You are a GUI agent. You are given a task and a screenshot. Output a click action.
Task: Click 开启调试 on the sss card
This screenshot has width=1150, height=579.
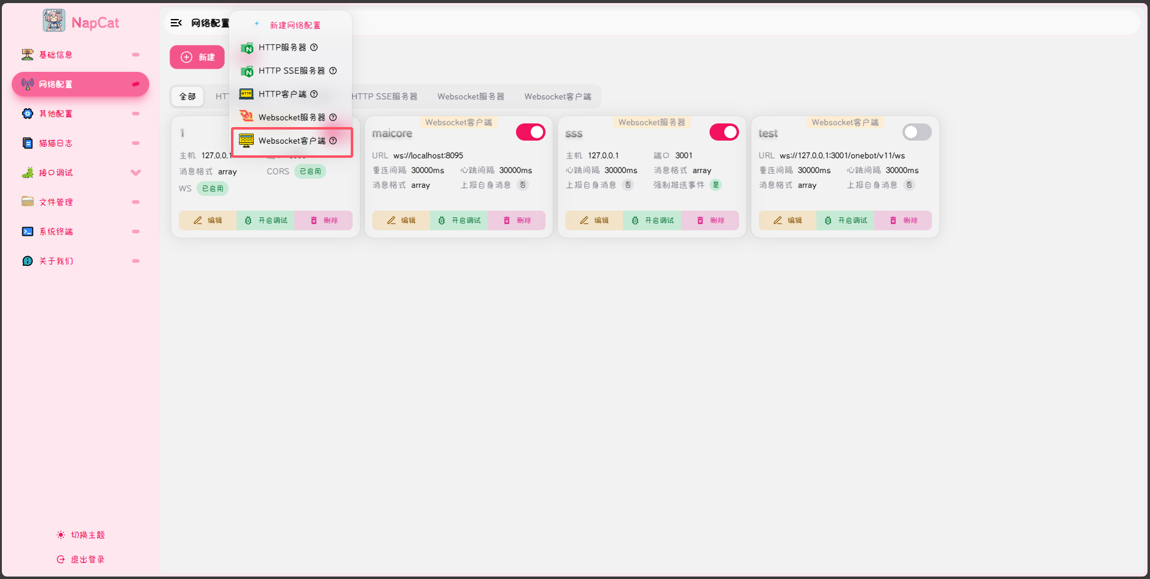(652, 220)
